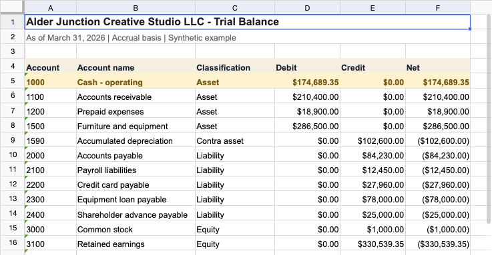
Task: Select the 'As of March 31, 2026' subtitle cell
Action: click(247, 37)
